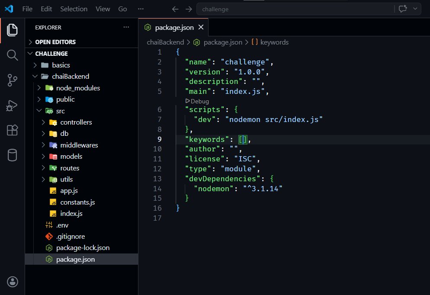Click chaiBackend in the breadcrumb
This screenshot has width=430, height=295.
click(x=165, y=42)
